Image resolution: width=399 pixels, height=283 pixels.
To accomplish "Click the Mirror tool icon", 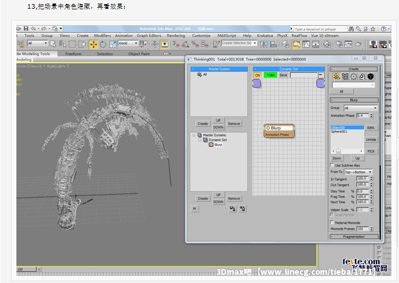I will [x=264, y=44].
